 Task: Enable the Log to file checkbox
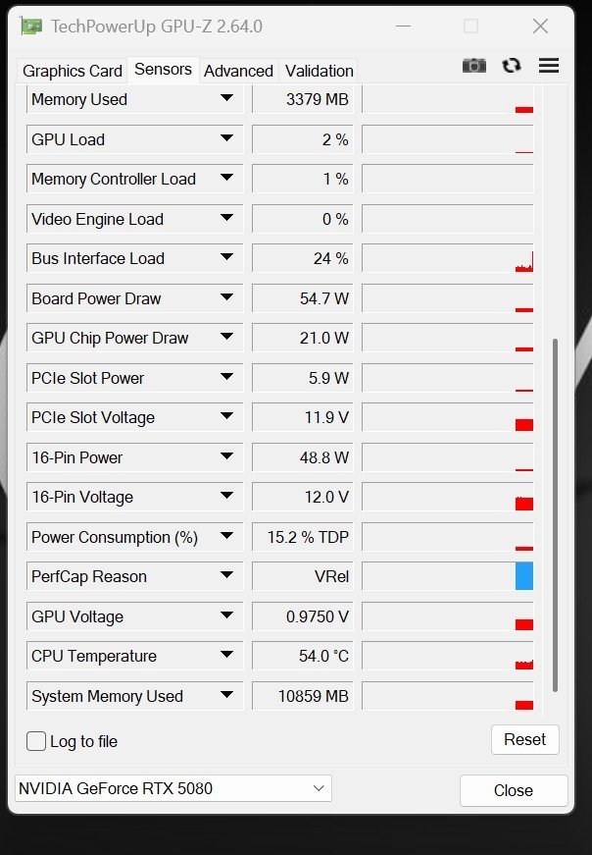click(x=36, y=741)
